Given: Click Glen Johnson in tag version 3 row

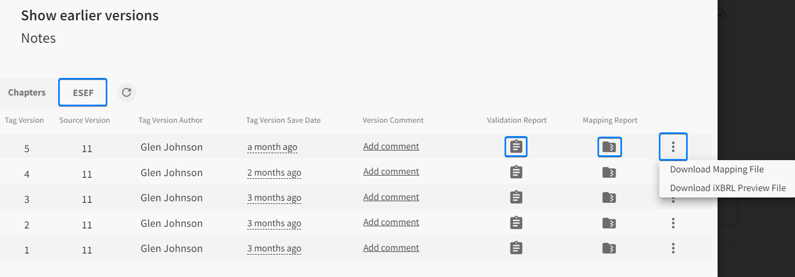Looking at the screenshot, I should (x=171, y=197).
